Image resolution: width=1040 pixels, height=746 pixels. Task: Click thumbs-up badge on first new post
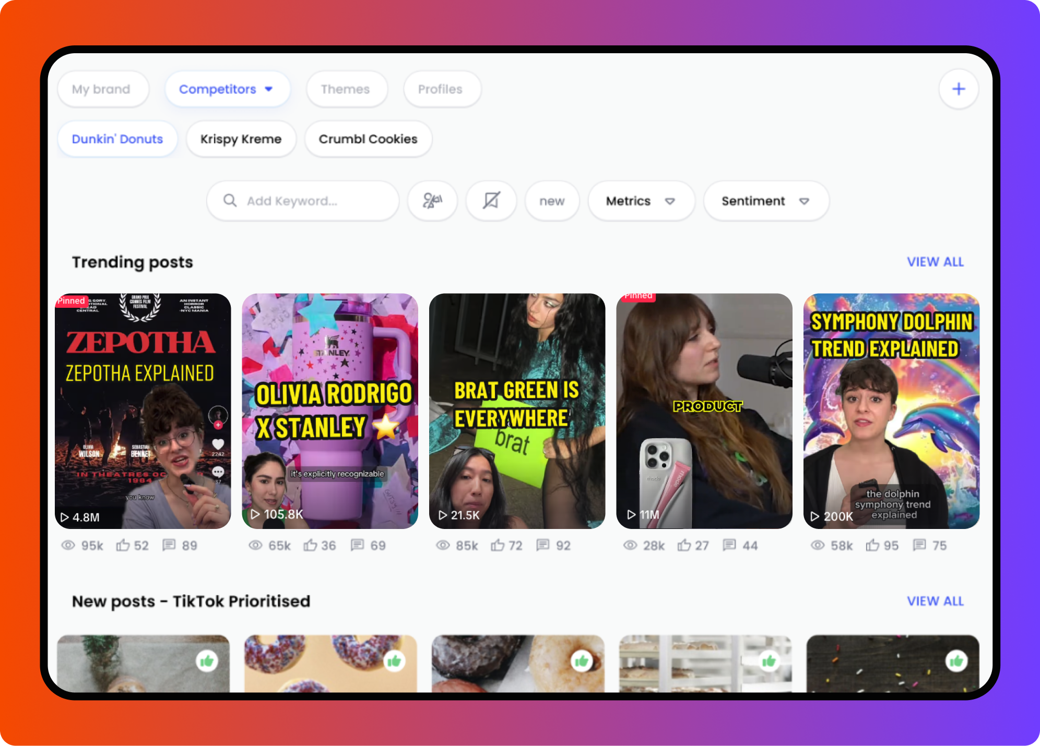207,661
